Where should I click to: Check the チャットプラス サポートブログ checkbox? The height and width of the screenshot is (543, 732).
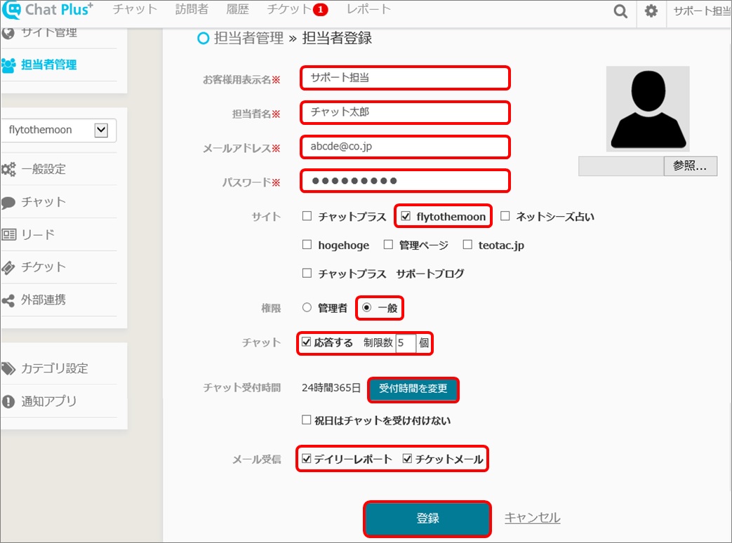[307, 273]
